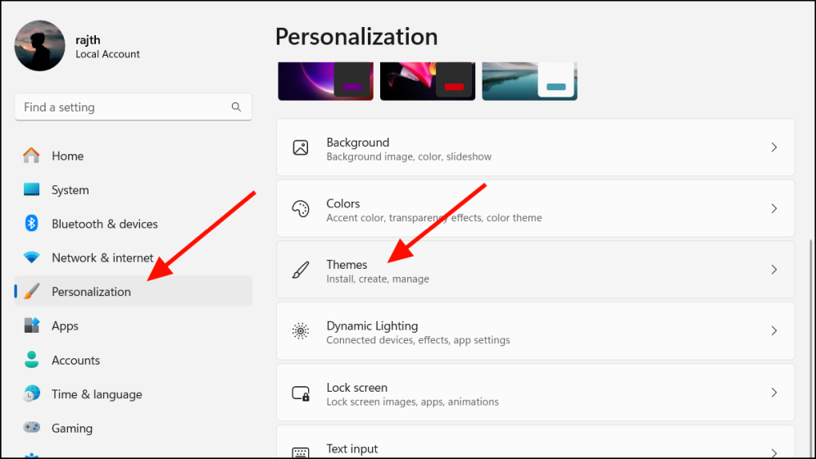816x459 pixels.
Task: Select the red flower theme thumbnail
Action: coord(428,81)
